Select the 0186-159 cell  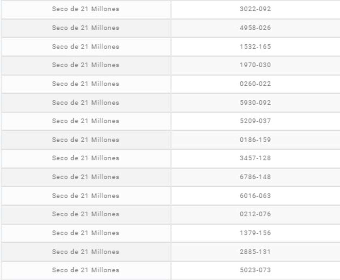click(255, 140)
